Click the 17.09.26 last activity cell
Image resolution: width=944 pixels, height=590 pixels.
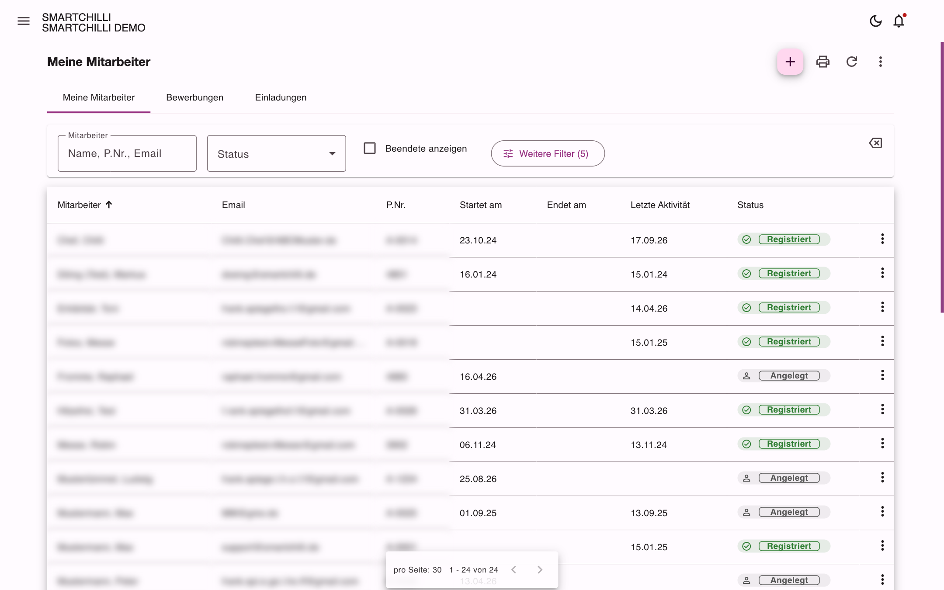click(x=649, y=240)
